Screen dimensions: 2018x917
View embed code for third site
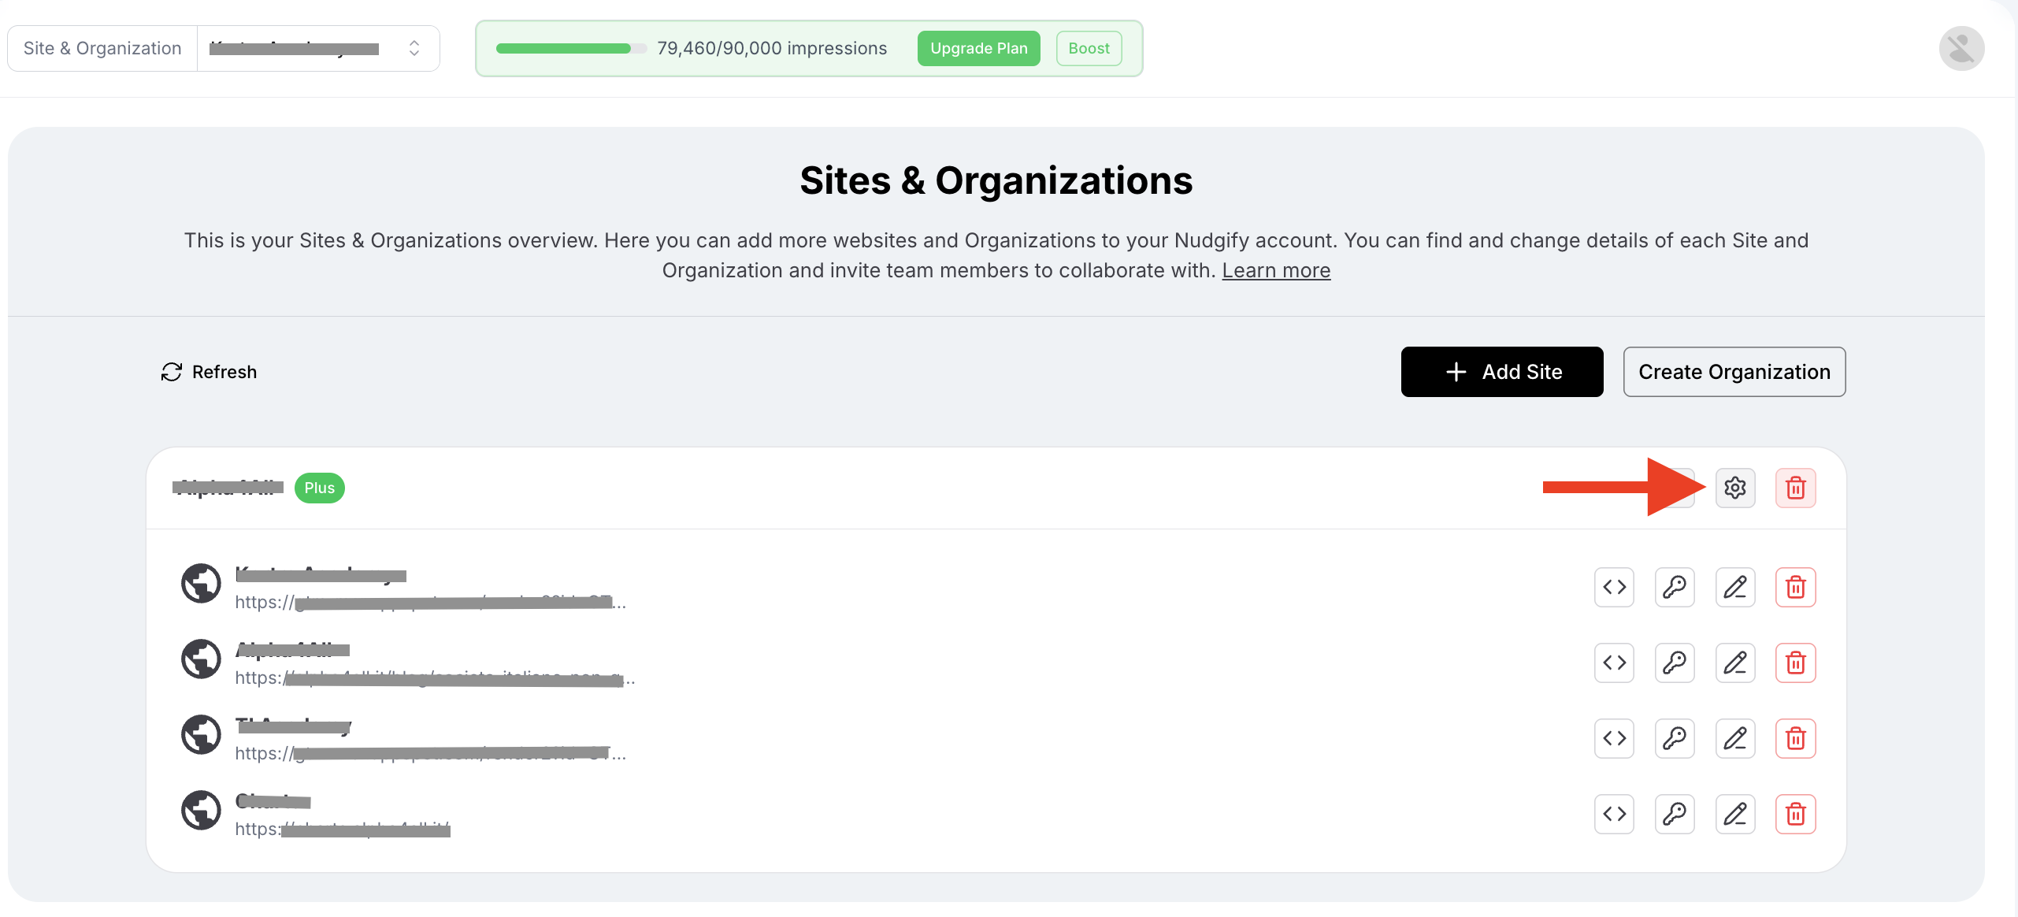[1614, 738]
